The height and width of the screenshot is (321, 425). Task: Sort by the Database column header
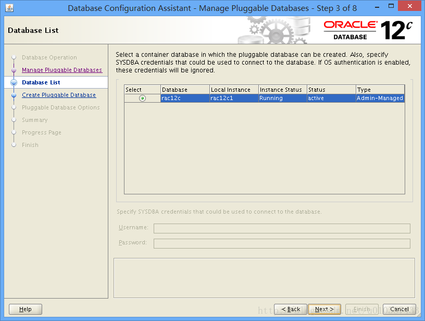[185, 90]
